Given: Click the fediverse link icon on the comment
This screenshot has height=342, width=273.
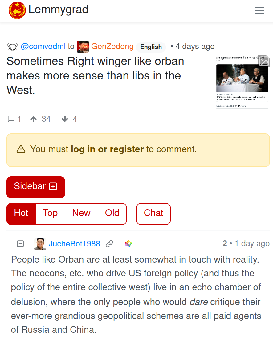Looking at the screenshot, I should pyautogui.click(x=128, y=244).
